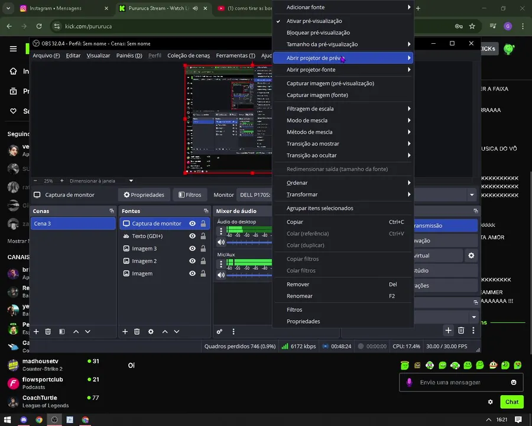Add transition with plus icon
This screenshot has height=426, width=532.
tap(449, 330)
